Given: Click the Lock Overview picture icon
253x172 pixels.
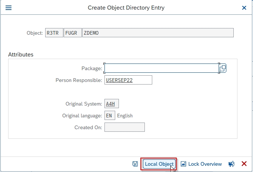Looking at the screenshot, I should (x=183, y=164).
